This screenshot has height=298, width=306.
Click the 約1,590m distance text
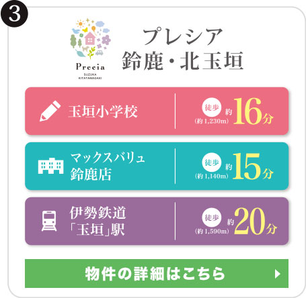tap(212, 231)
